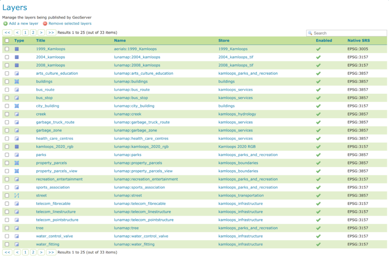This screenshot has height=259, width=389.
Task: Click the enabled checkmark for the parks layer
Action: click(x=318, y=155)
